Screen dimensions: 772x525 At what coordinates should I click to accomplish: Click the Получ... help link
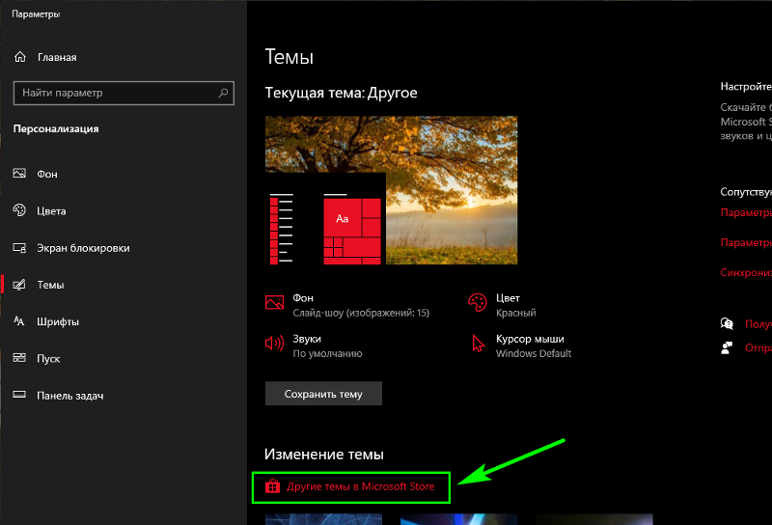tap(758, 323)
